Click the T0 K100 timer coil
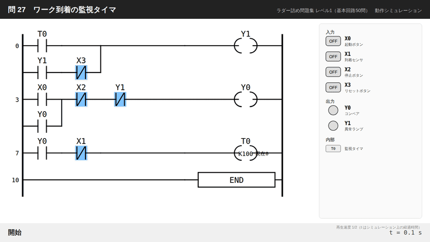 click(x=246, y=153)
